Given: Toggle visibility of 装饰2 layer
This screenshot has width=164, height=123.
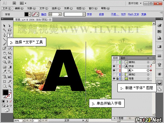Looking at the screenshot, I should point(114,75).
